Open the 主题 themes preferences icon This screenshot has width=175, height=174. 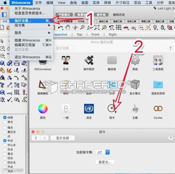coord(135,109)
